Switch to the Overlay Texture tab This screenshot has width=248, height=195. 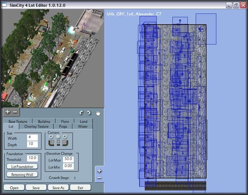(x=36, y=126)
